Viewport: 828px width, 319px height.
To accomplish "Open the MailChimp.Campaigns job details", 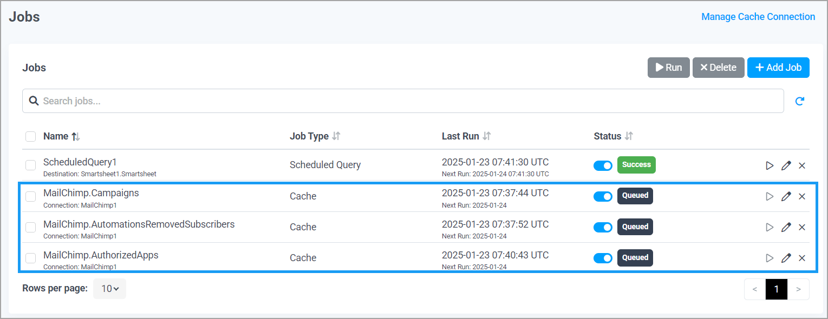I will tap(91, 192).
